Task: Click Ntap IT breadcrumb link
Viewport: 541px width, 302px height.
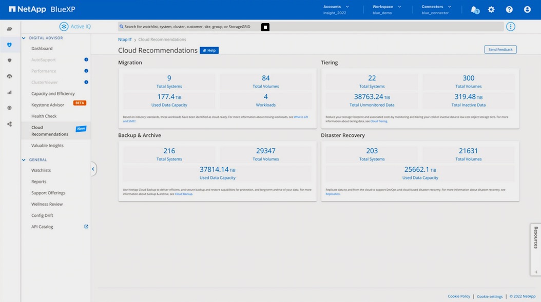Action: pyautogui.click(x=125, y=39)
